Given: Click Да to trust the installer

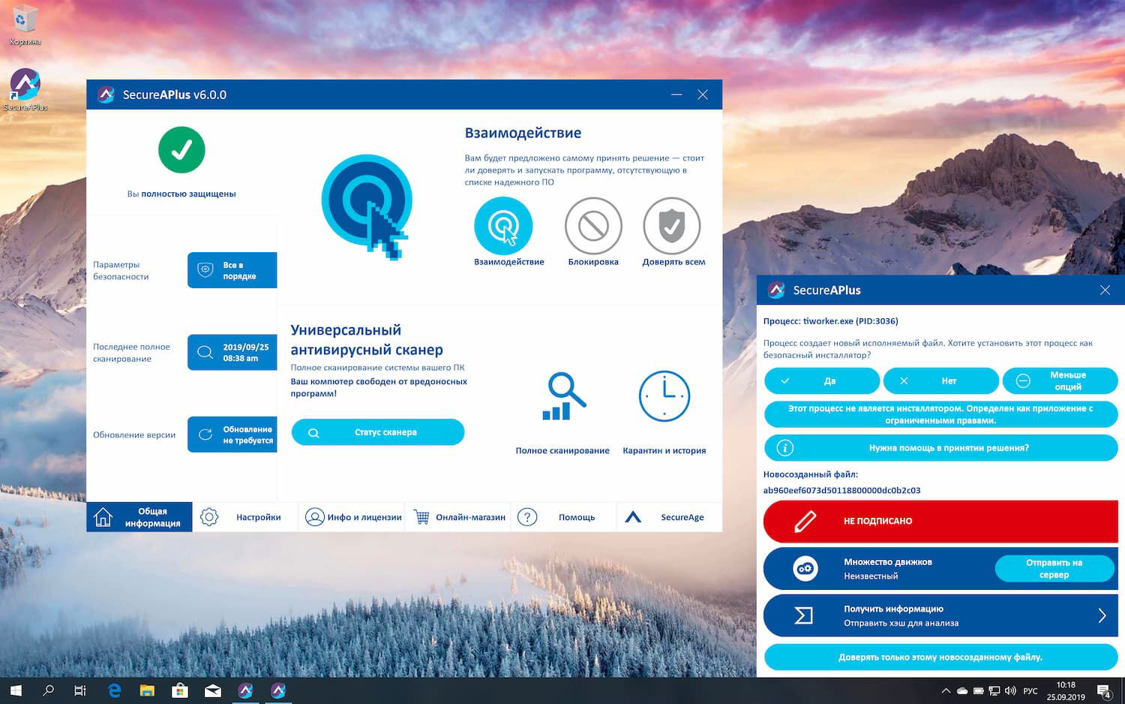Looking at the screenshot, I should pos(821,381).
